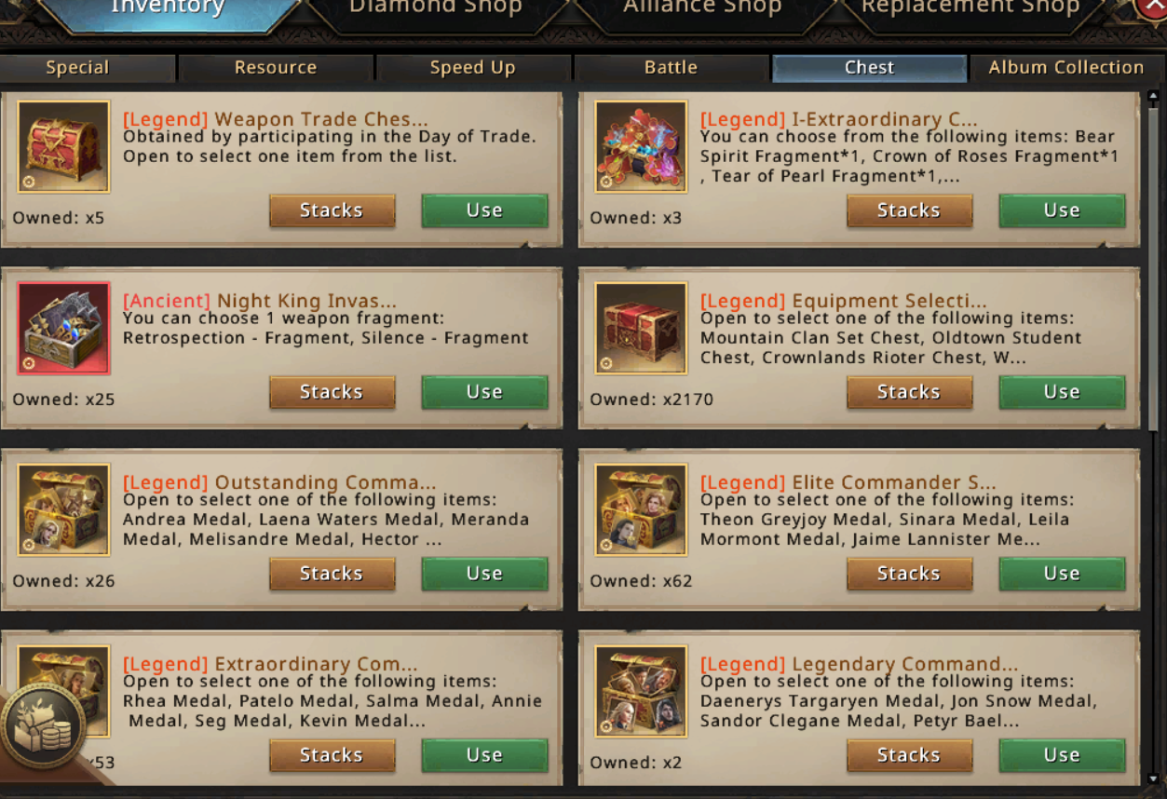Use the Weapon Trade Chest
Viewport: 1167px width, 799px height.
tap(484, 210)
